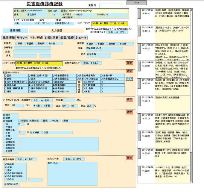The image size is (204, 192).
Task: Click the 診療場所 input field
Action: point(32,48)
